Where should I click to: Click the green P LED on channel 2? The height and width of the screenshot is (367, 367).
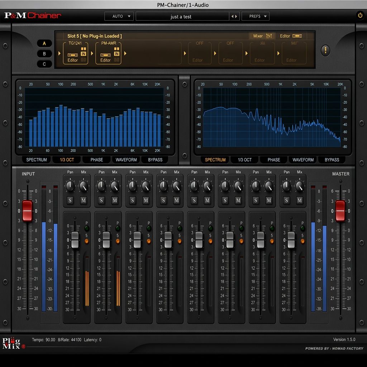(118, 228)
